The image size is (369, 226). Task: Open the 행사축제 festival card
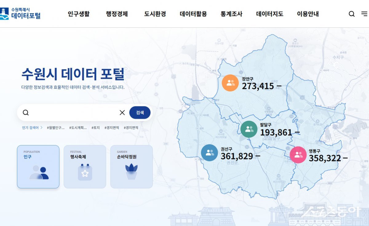(x=85, y=167)
